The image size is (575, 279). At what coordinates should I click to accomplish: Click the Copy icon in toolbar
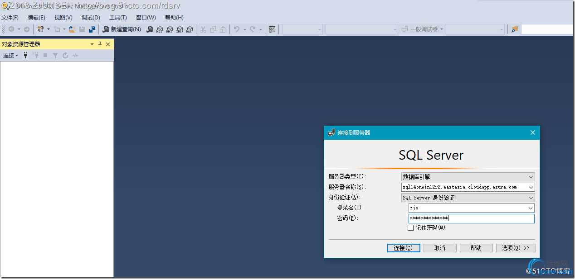click(213, 29)
